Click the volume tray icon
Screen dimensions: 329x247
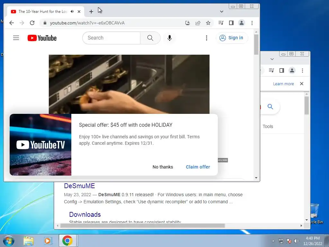coord(297,241)
